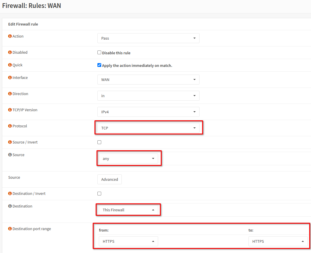This screenshot has height=253, width=311.
Task: Click the info icon next to Protocol
Action: [10, 126]
